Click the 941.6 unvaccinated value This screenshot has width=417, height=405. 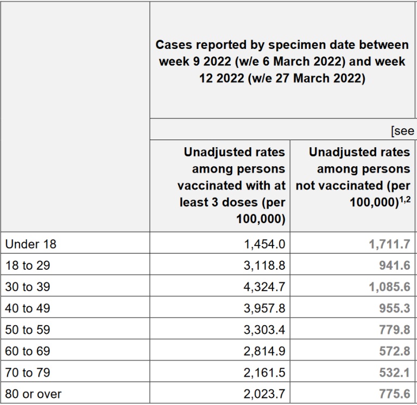[x=395, y=265]
